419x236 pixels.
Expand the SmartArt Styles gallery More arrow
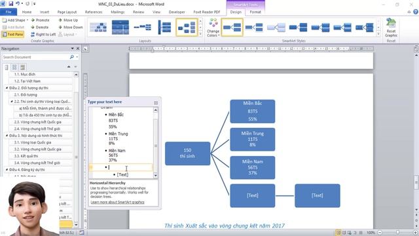pos(378,34)
